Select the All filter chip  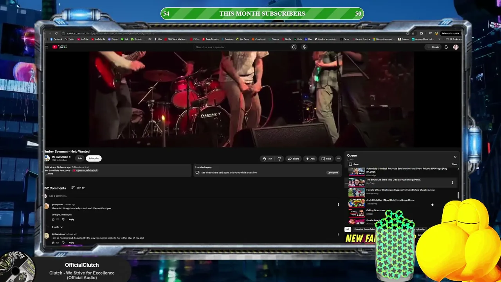348,230
